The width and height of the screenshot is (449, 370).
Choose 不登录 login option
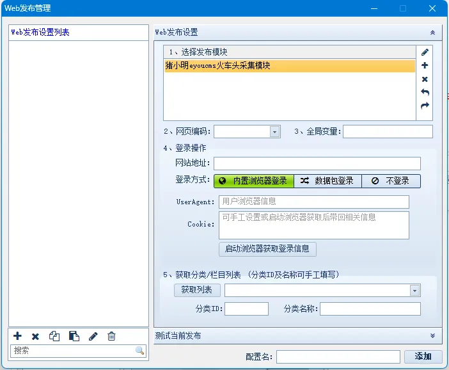pos(391,181)
